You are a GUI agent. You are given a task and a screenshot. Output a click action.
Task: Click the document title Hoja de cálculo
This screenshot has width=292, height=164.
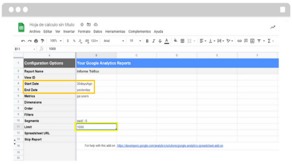pos(52,25)
